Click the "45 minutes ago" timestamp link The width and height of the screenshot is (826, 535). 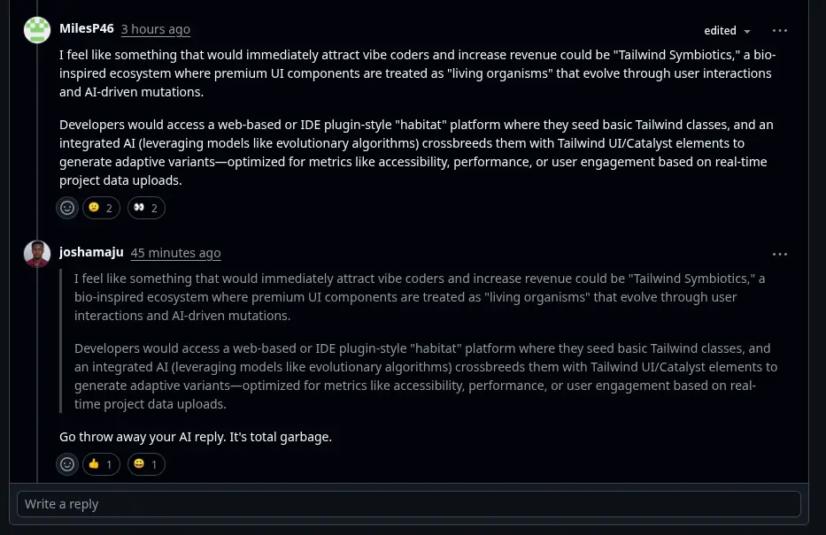[175, 253]
